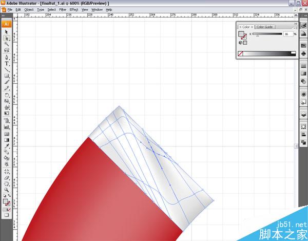The image size is (308, 241).
Task: Open the Filter menu
Action: (63, 10)
